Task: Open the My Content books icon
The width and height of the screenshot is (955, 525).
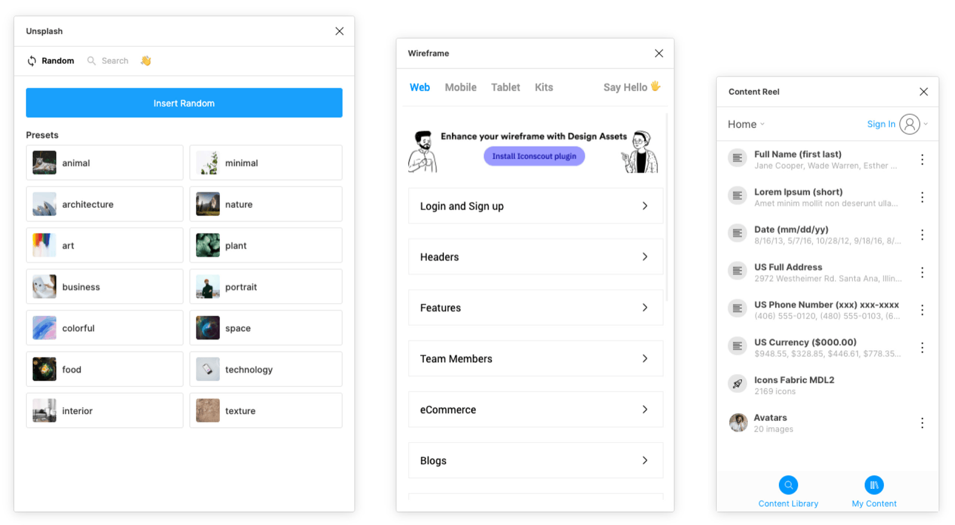Action: pyautogui.click(x=874, y=485)
